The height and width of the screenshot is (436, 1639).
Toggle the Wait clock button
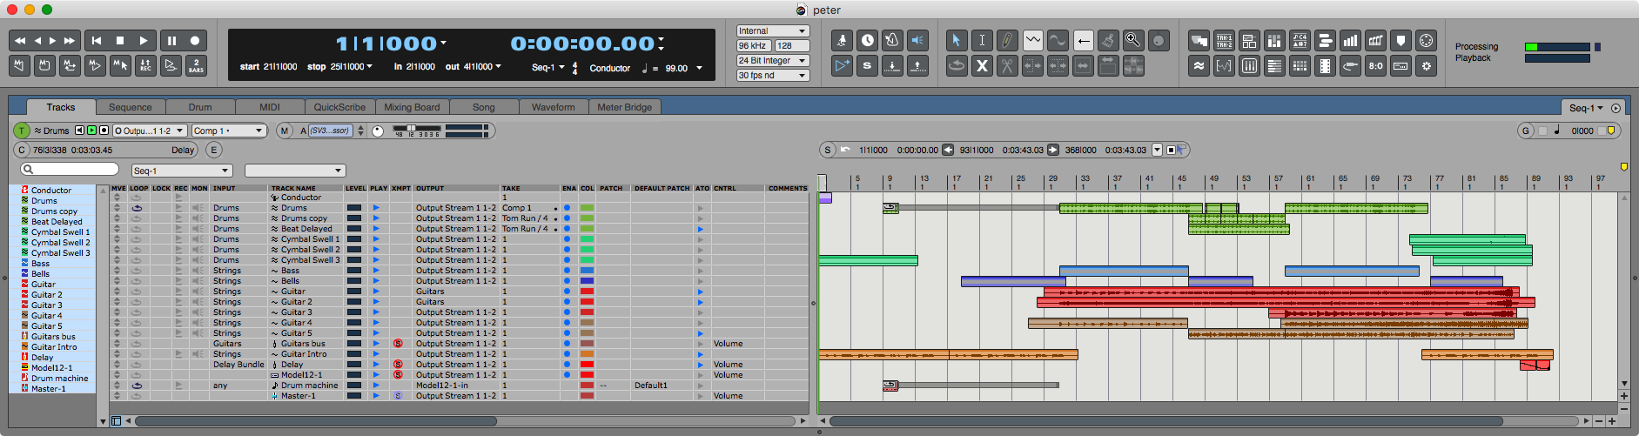(x=867, y=40)
